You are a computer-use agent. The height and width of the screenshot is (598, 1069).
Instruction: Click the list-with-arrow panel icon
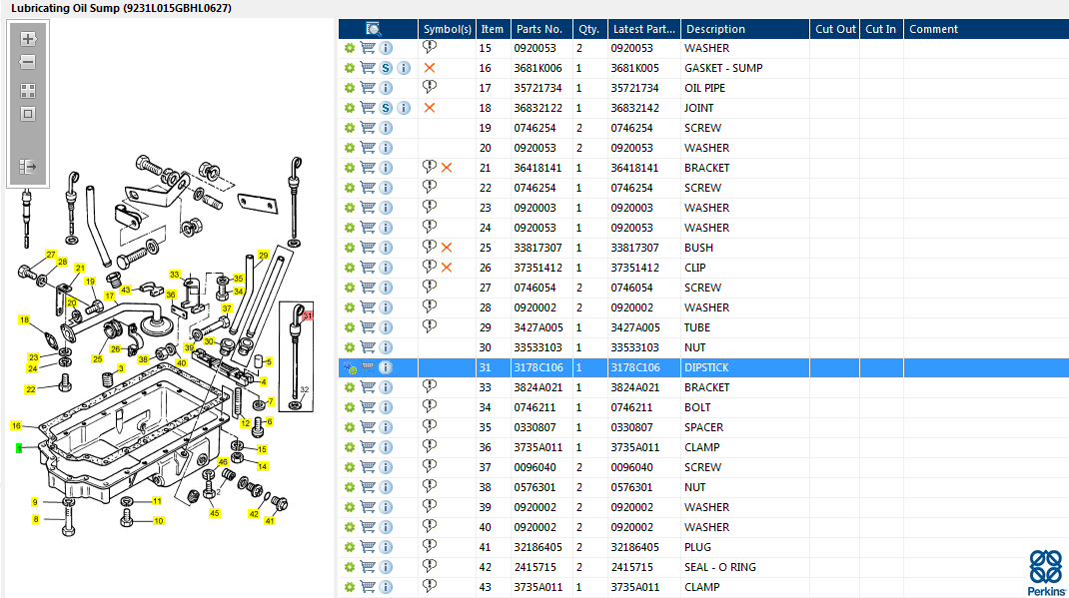click(28, 166)
